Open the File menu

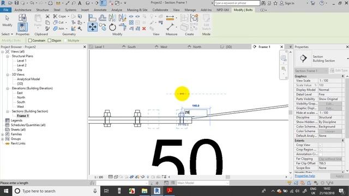click(6, 10)
